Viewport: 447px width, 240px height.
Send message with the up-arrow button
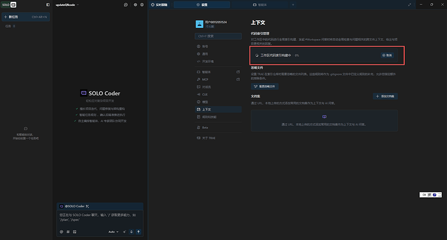(139, 232)
